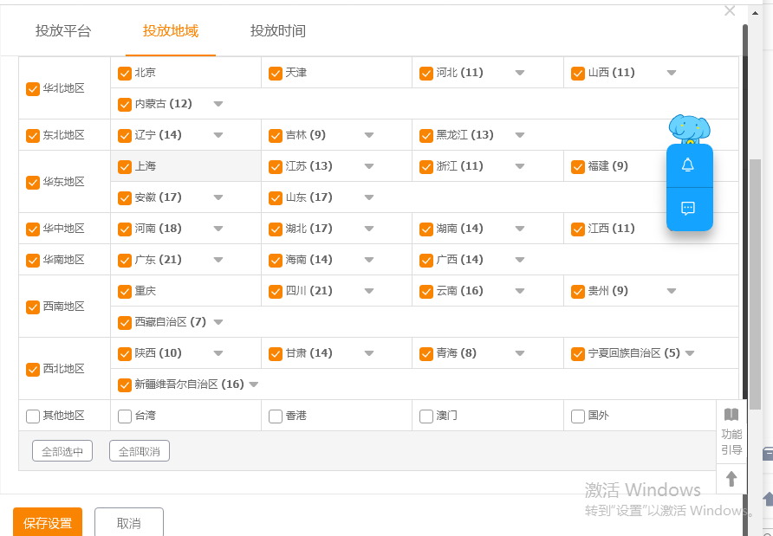Close the dialog with the X

[x=730, y=11]
